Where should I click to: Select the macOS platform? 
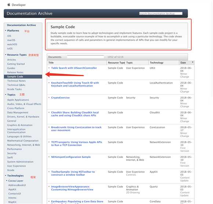[x=11, y=40]
